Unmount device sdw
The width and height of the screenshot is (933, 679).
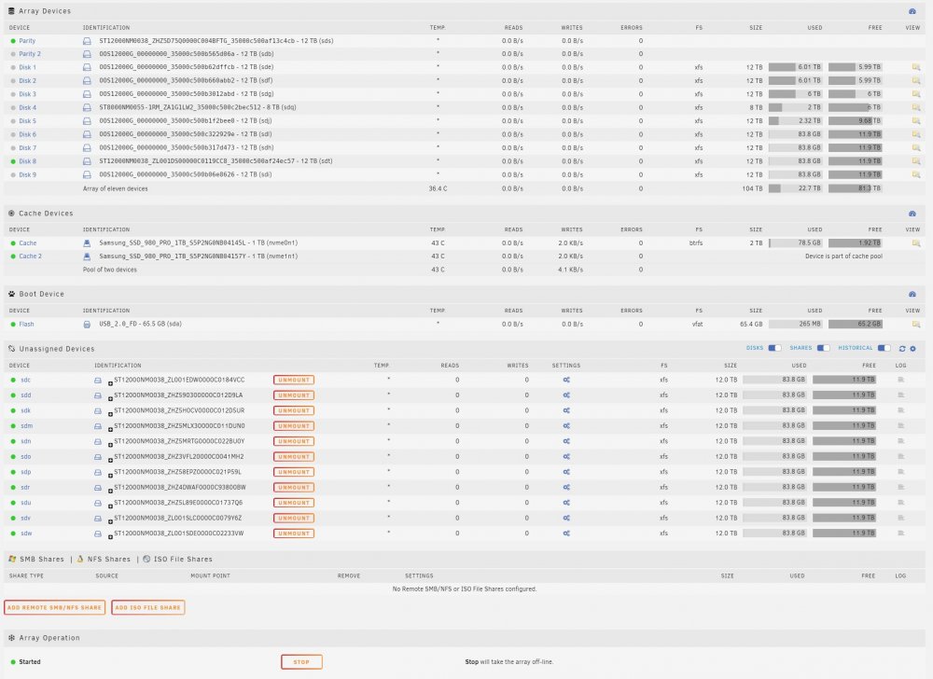[x=294, y=533]
